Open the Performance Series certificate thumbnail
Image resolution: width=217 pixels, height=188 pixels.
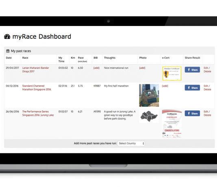click(172, 124)
